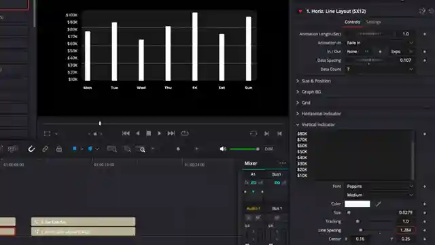
Task: Mute audio with speaker icon
Action: pyautogui.click(x=223, y=149)
